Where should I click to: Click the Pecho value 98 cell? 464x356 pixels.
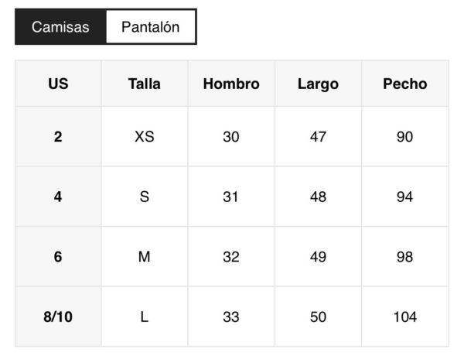(404, 257)
